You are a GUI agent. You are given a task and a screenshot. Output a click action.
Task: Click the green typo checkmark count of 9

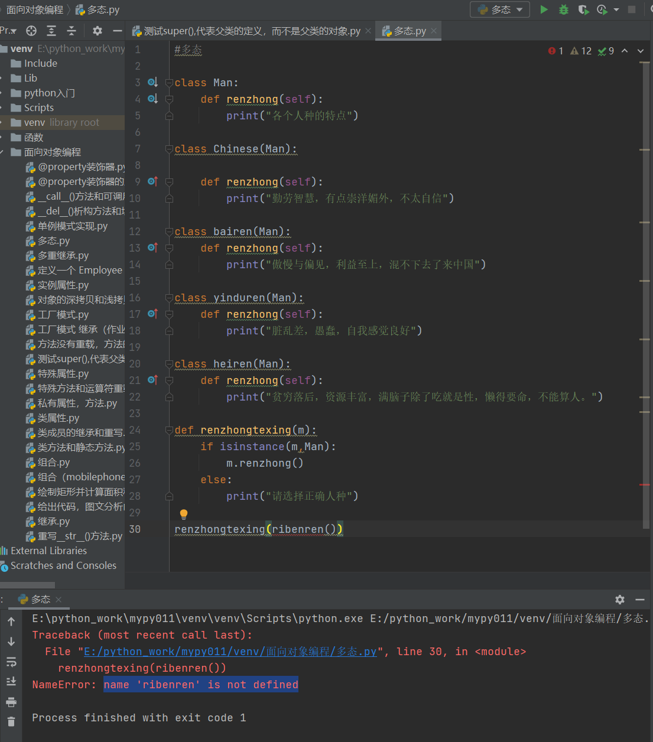[x=606, y=51]
